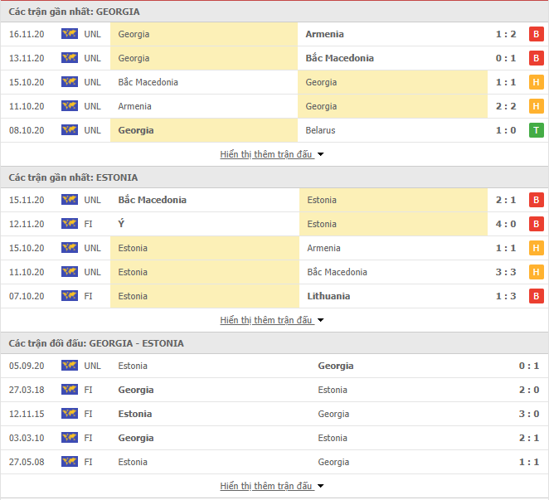This screenshot has height=500, width=549.
Task: Open the Armenia team link in 16.11.20 row
Action: point(324,34)
